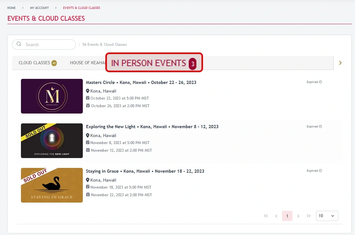Switch to the Cloud Classes tab

37,63
